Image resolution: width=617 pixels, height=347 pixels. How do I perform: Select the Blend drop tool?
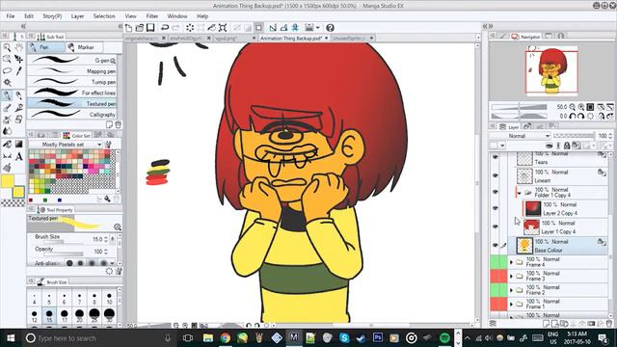coord(7,131)
